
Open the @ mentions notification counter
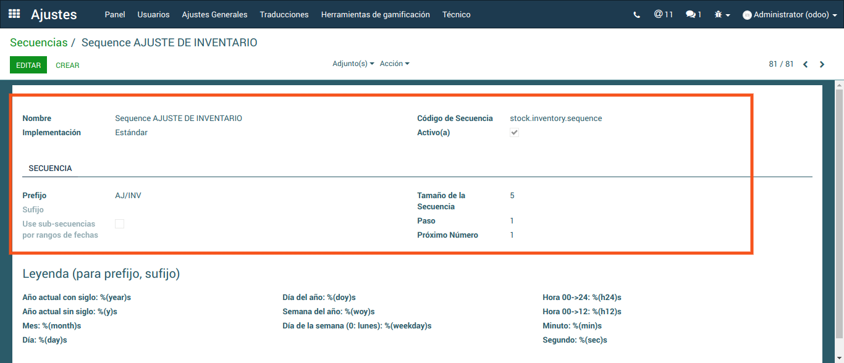pyautogui.click(x=663, y=14)
